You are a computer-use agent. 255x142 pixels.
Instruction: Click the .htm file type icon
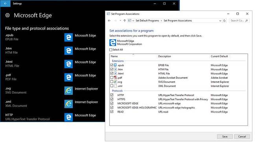pyautogui.click(x=115, y=69)
